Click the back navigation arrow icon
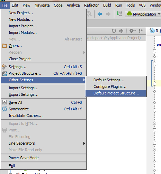The width and height of the screenshot is (161, 174). coord(99,14)
